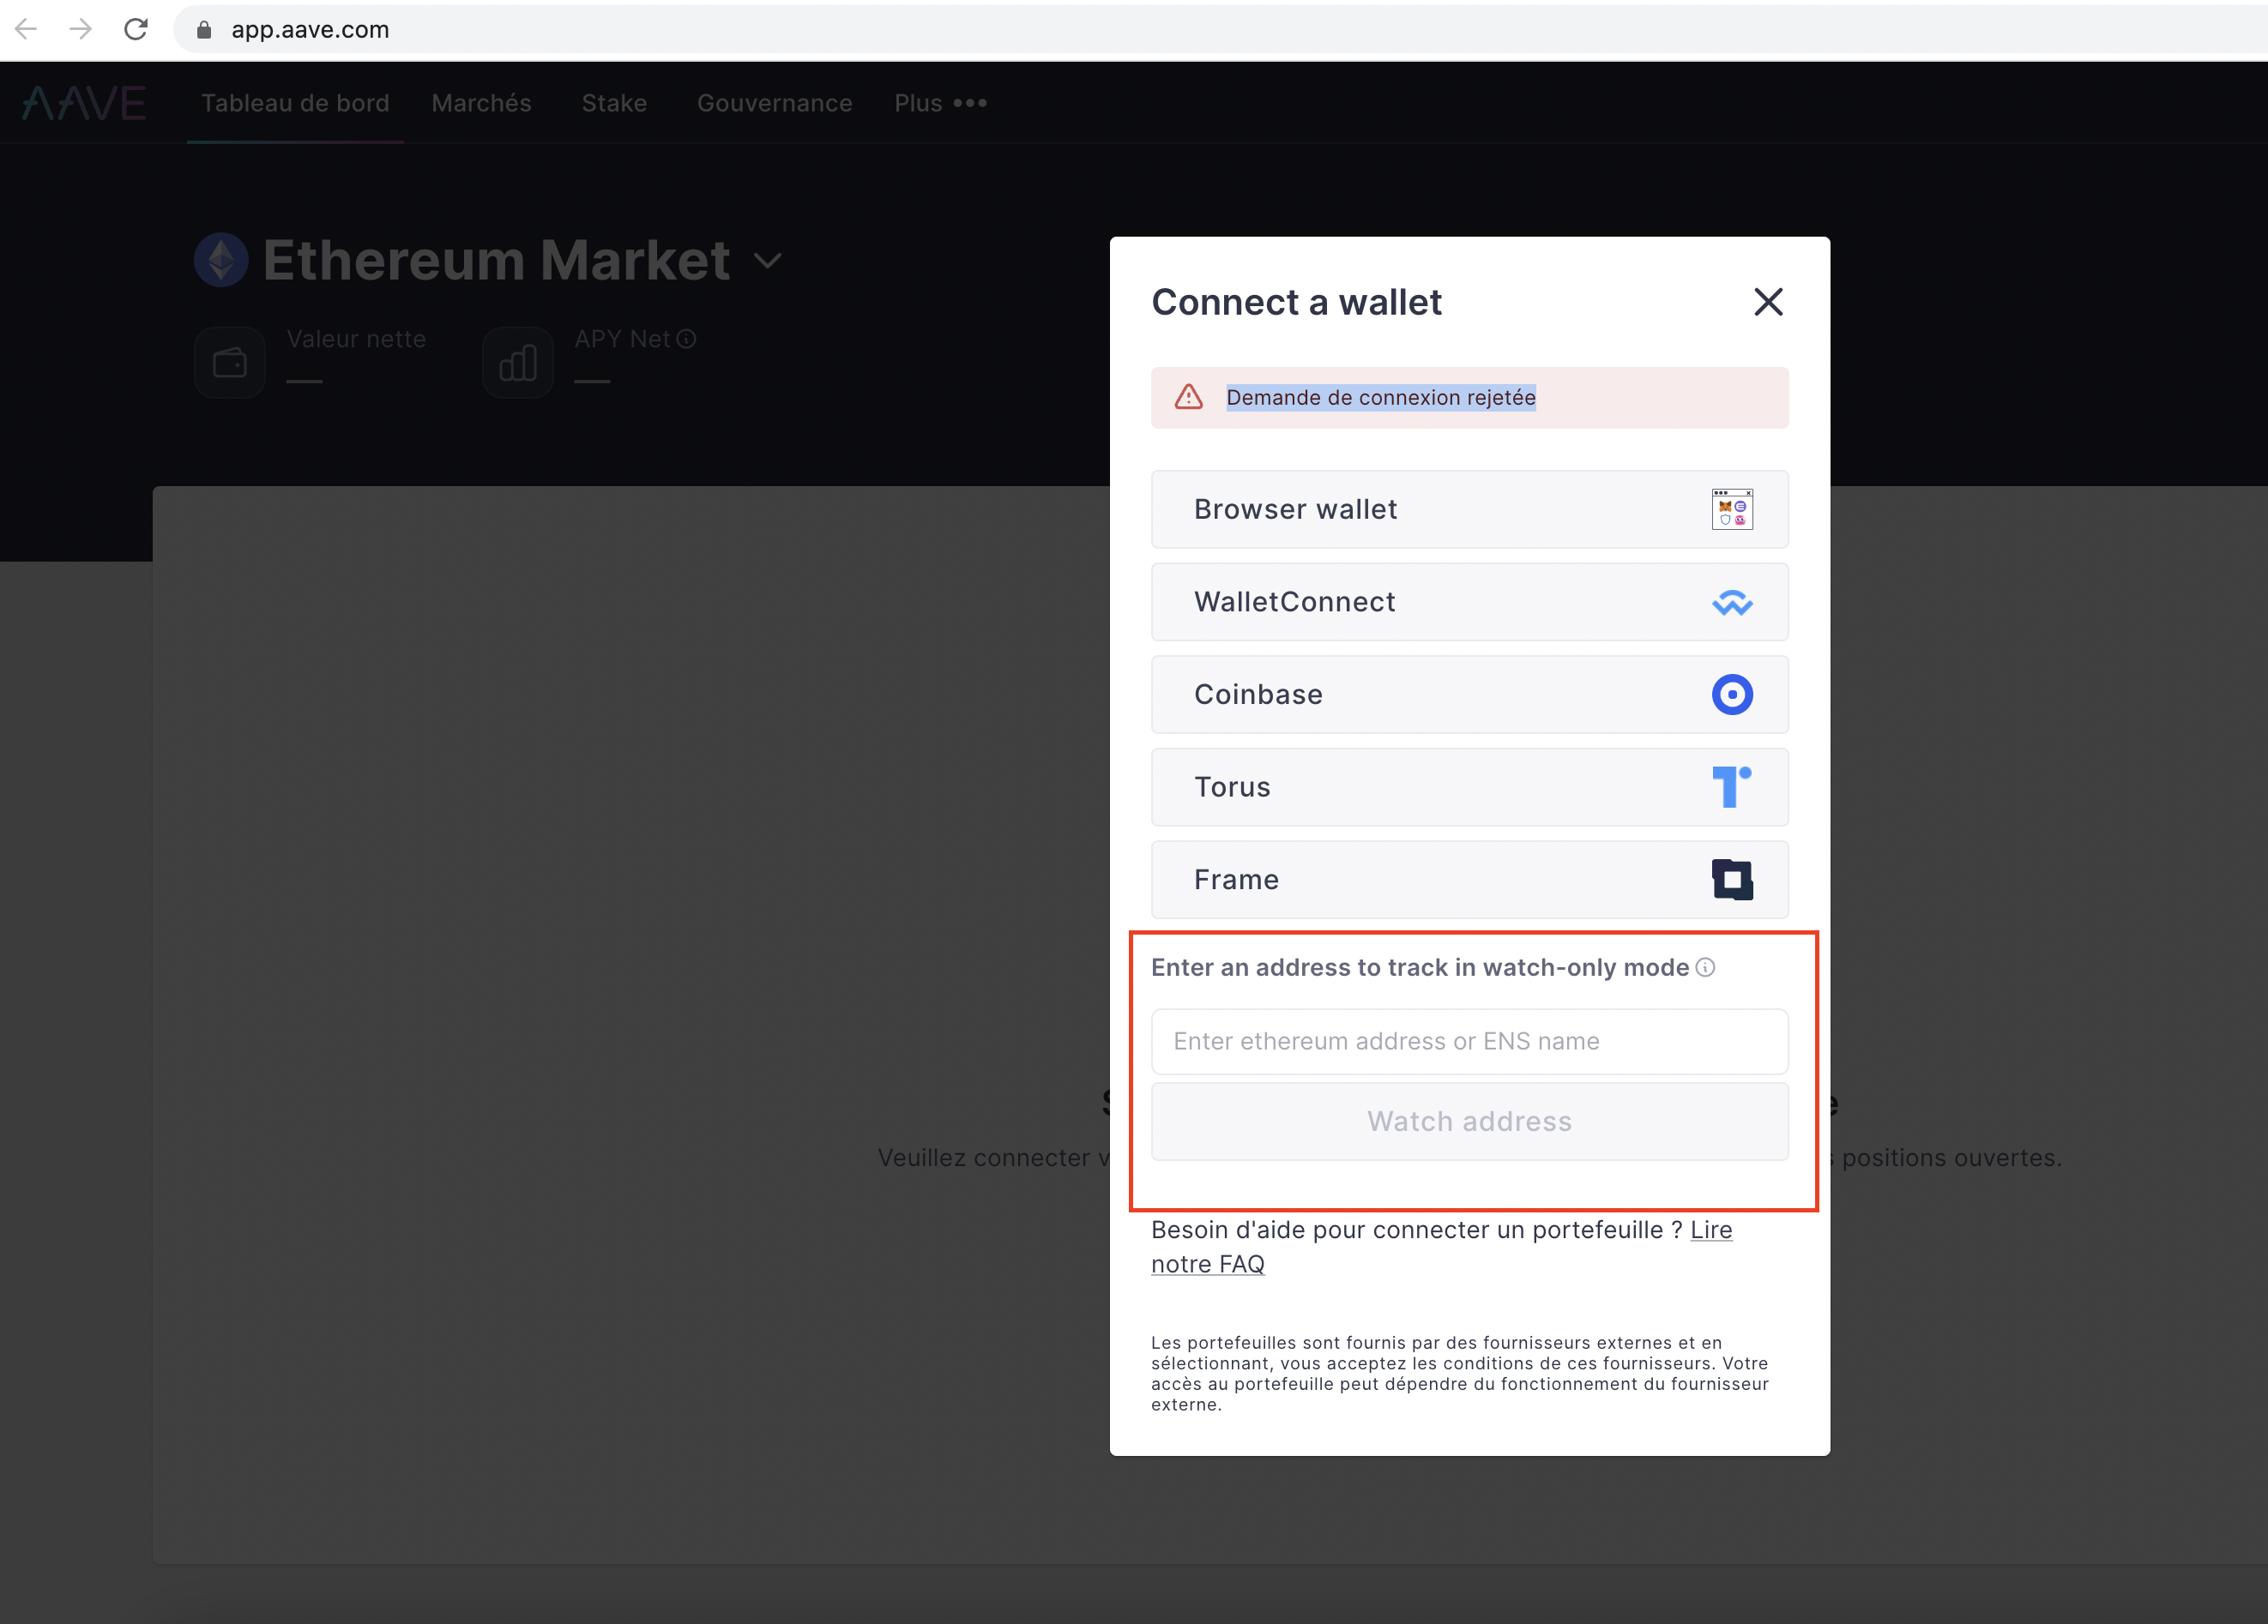Image resolution: width=2268 pixels, height=1624 pixels.
Task: Click the Frame wallet icon
Action: [1733, 880]
